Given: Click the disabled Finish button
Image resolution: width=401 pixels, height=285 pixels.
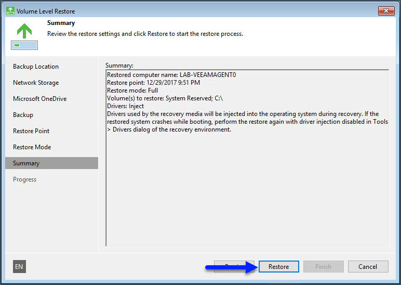Looking at the screenshot, I should pos(323,267).
